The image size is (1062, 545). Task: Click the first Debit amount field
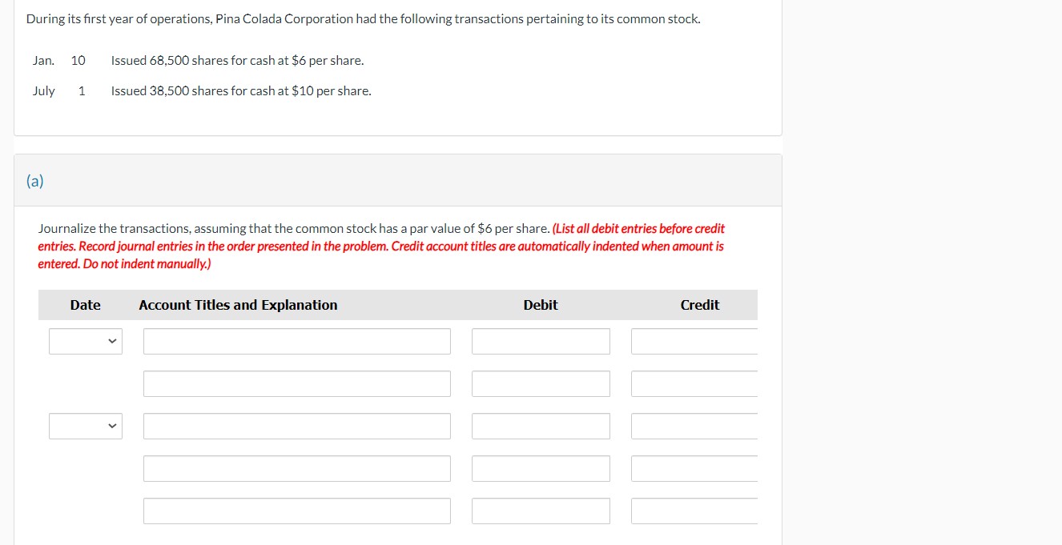pyautogui.click(x=541, y=341)
